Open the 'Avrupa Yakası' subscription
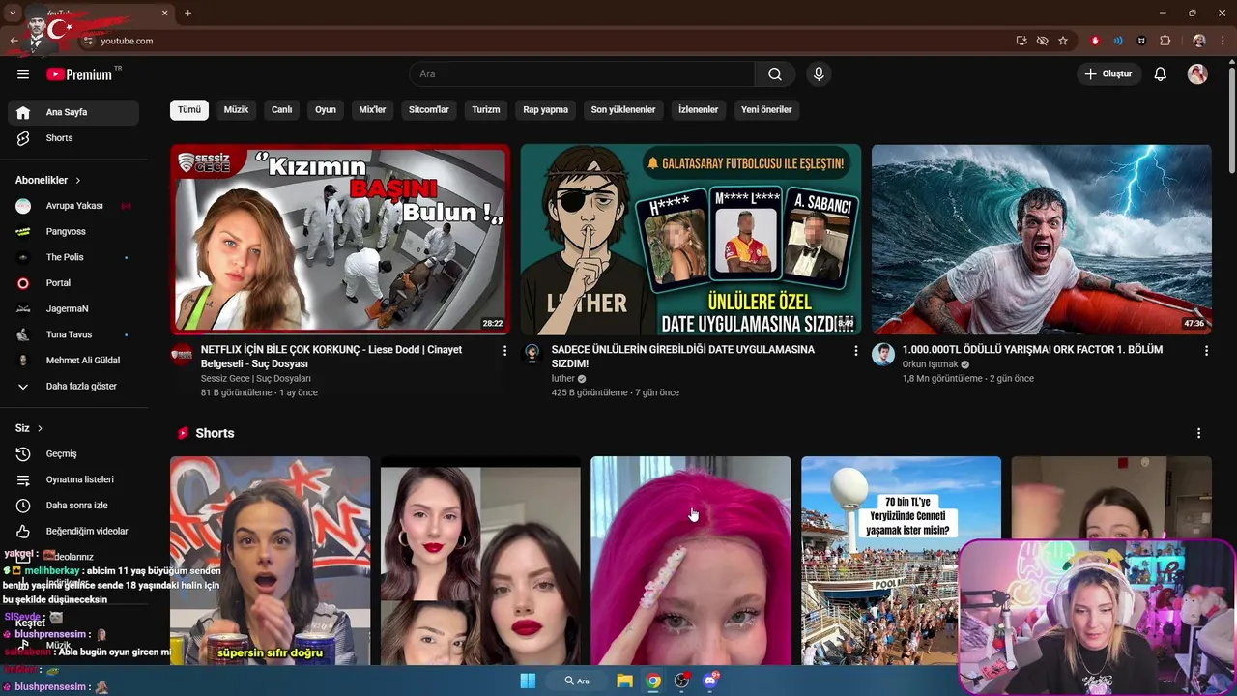 pos(73,206)
